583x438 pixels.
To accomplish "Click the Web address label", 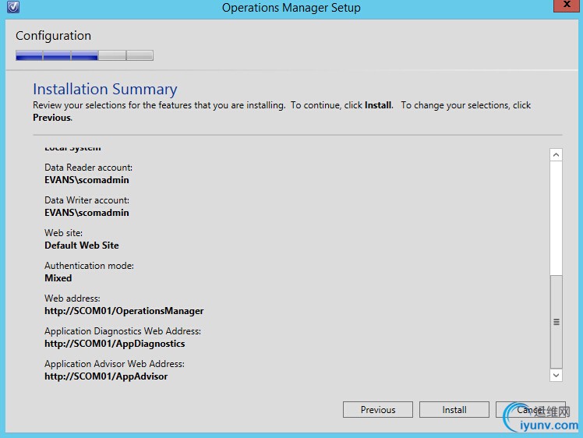I will coord(72,298).
